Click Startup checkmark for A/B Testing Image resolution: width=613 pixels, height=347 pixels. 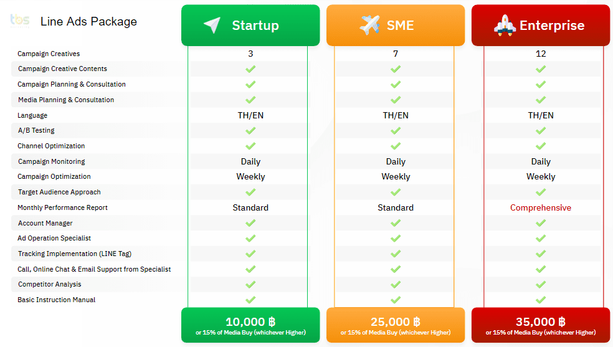tap(250, 131)
